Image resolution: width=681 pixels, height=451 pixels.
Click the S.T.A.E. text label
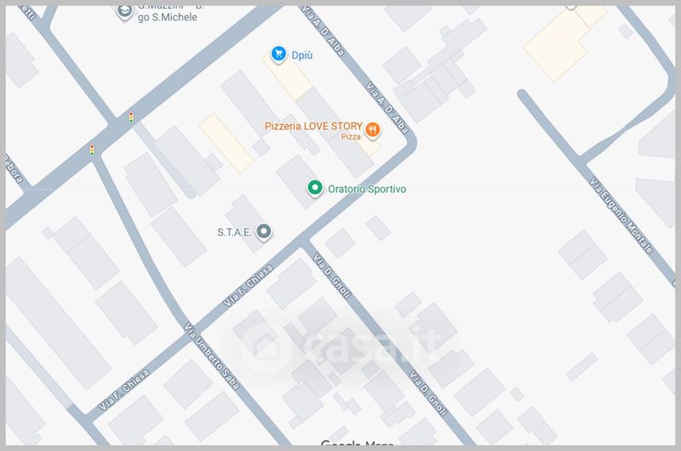[x=235, y=232]
